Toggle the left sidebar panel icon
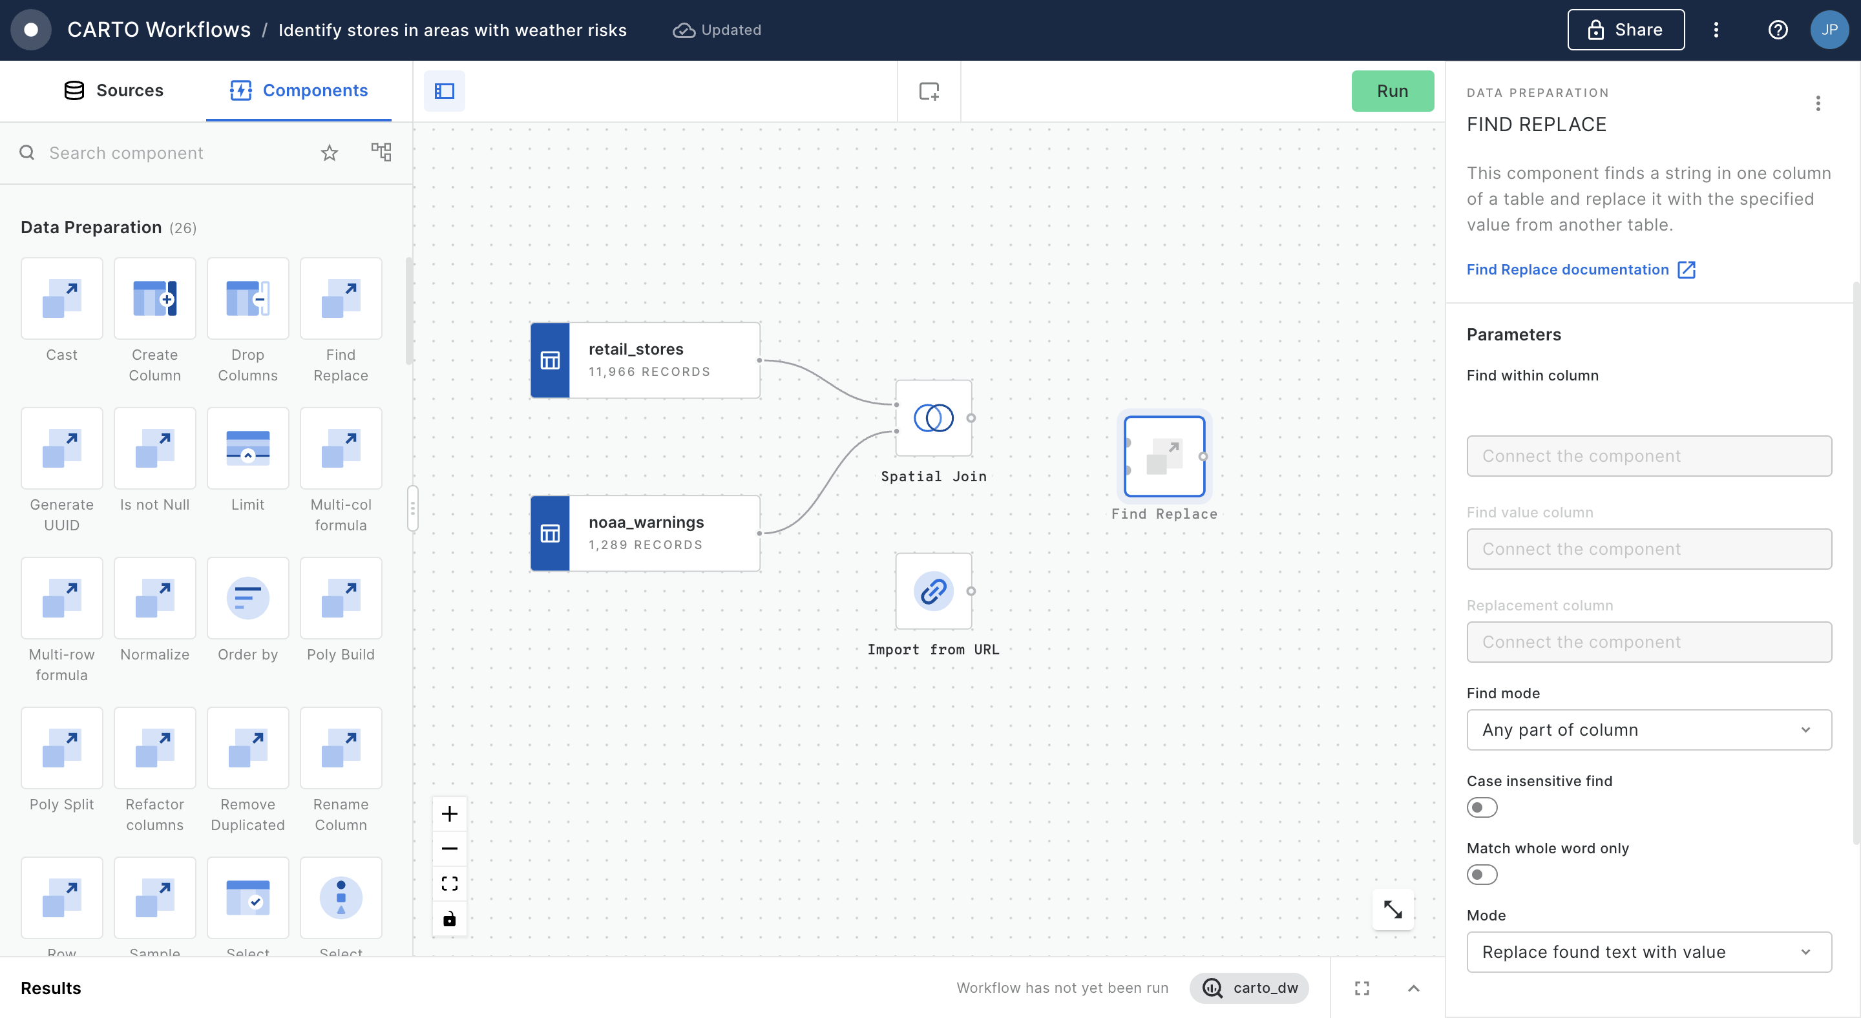Image resolution: width=1861 pixels, height=1018 pixels. tap(445, 91)
